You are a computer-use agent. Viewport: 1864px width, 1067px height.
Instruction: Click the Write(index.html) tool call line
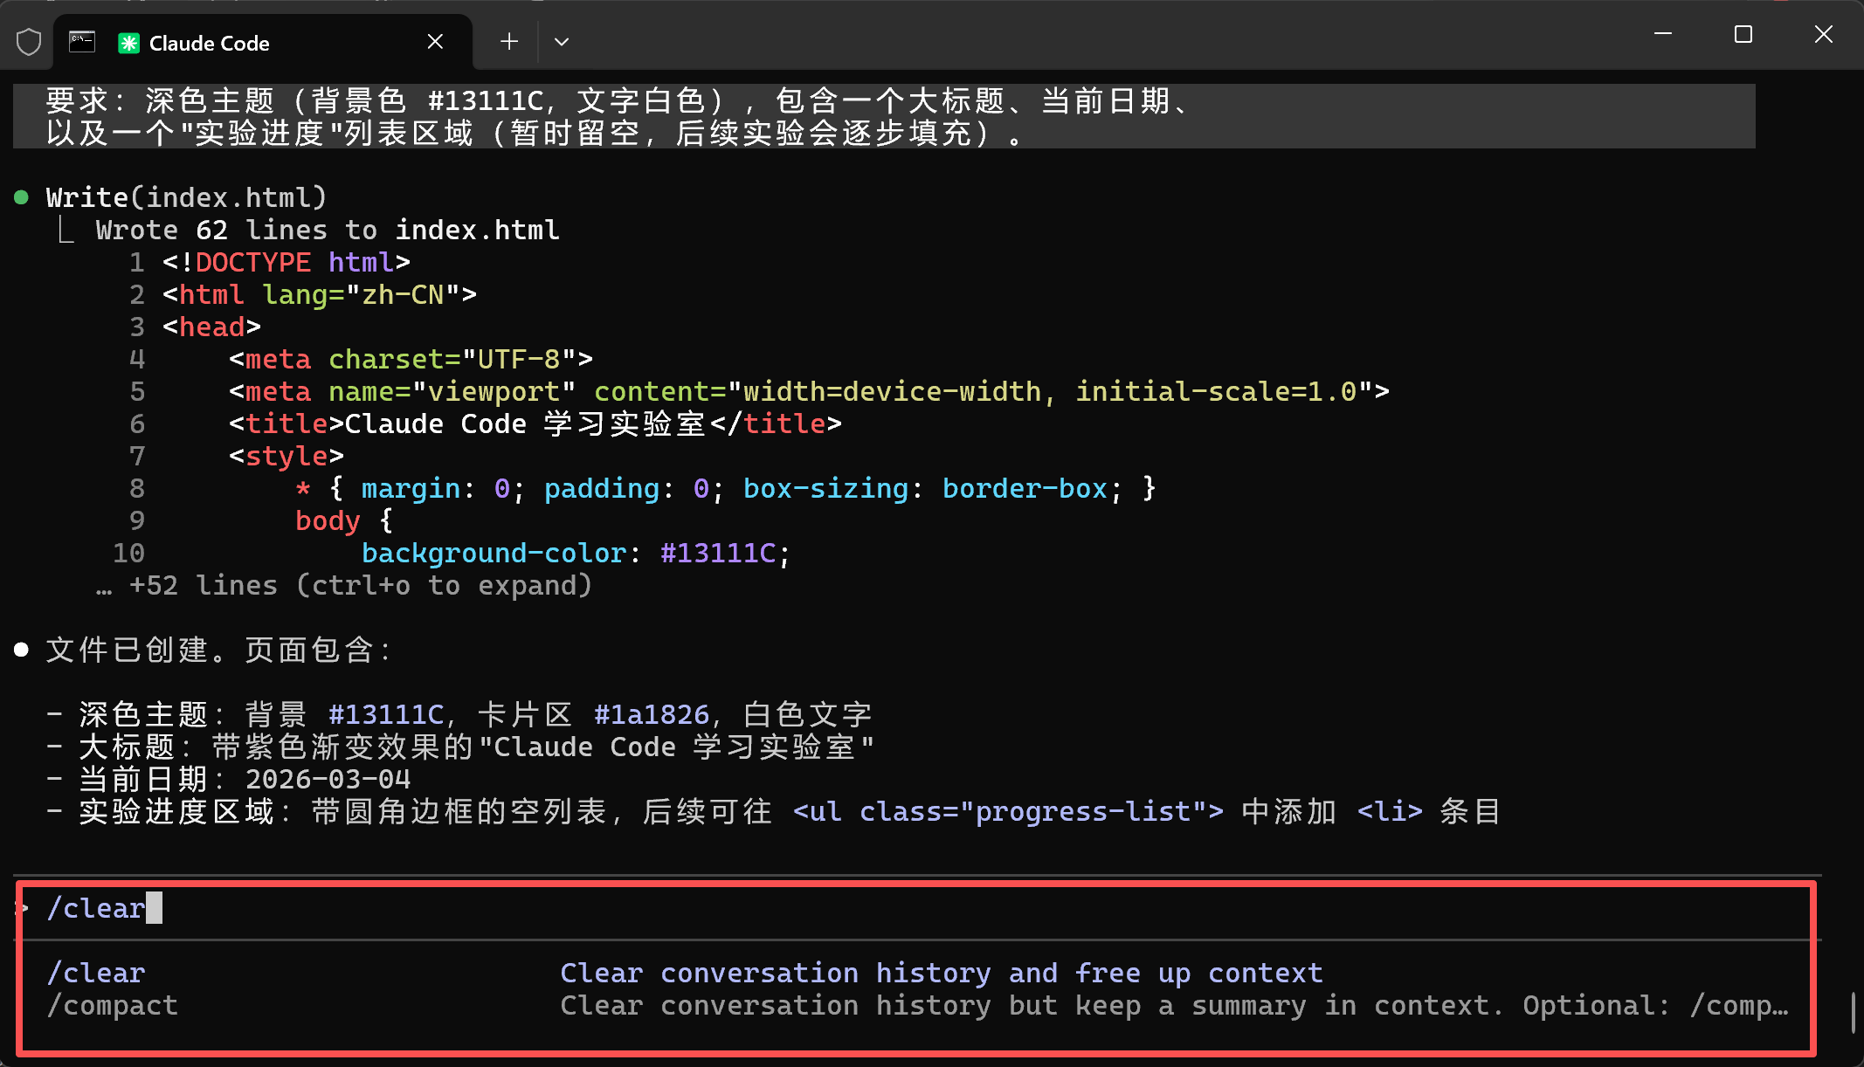click(187, 197)
